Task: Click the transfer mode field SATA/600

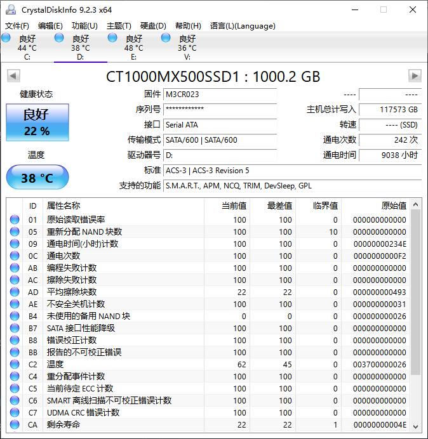Action: click(220, 140)
